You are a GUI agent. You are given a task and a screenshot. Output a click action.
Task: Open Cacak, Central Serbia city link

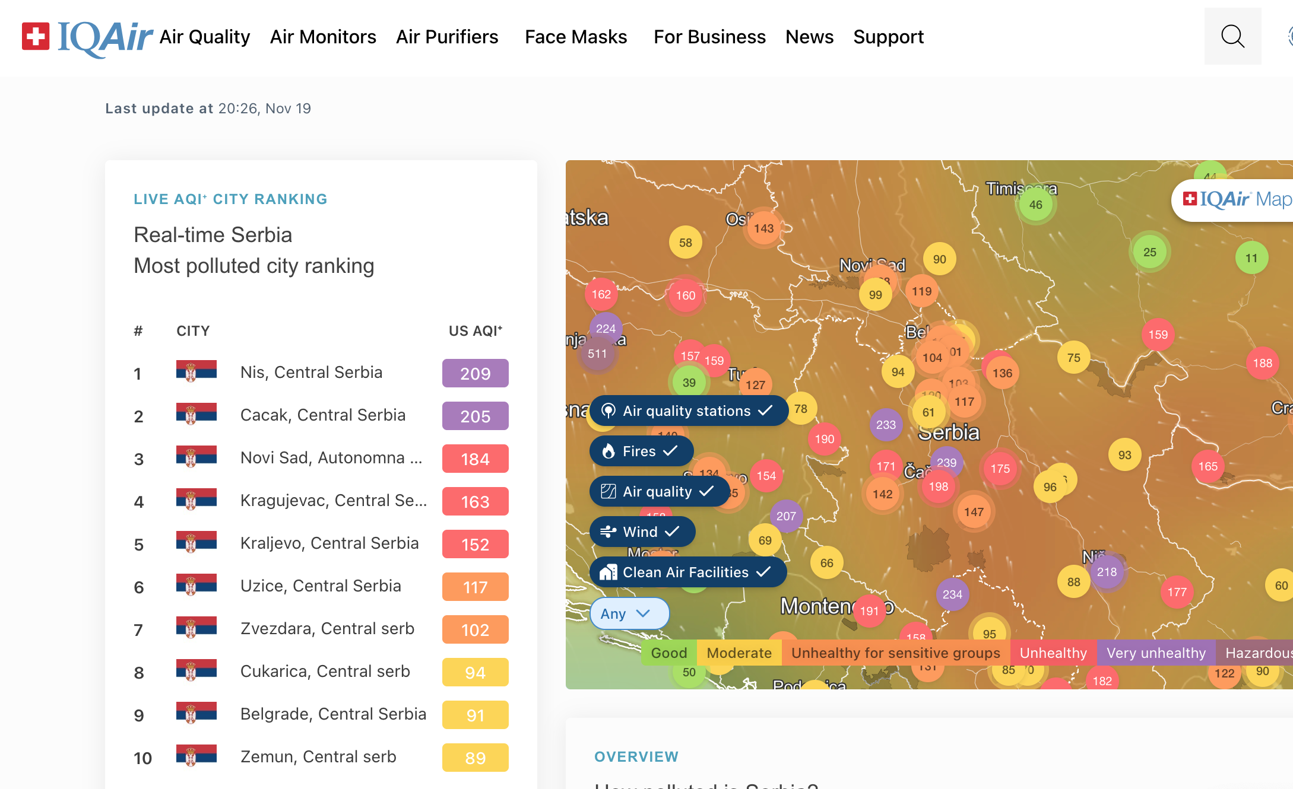click(322, 415)
